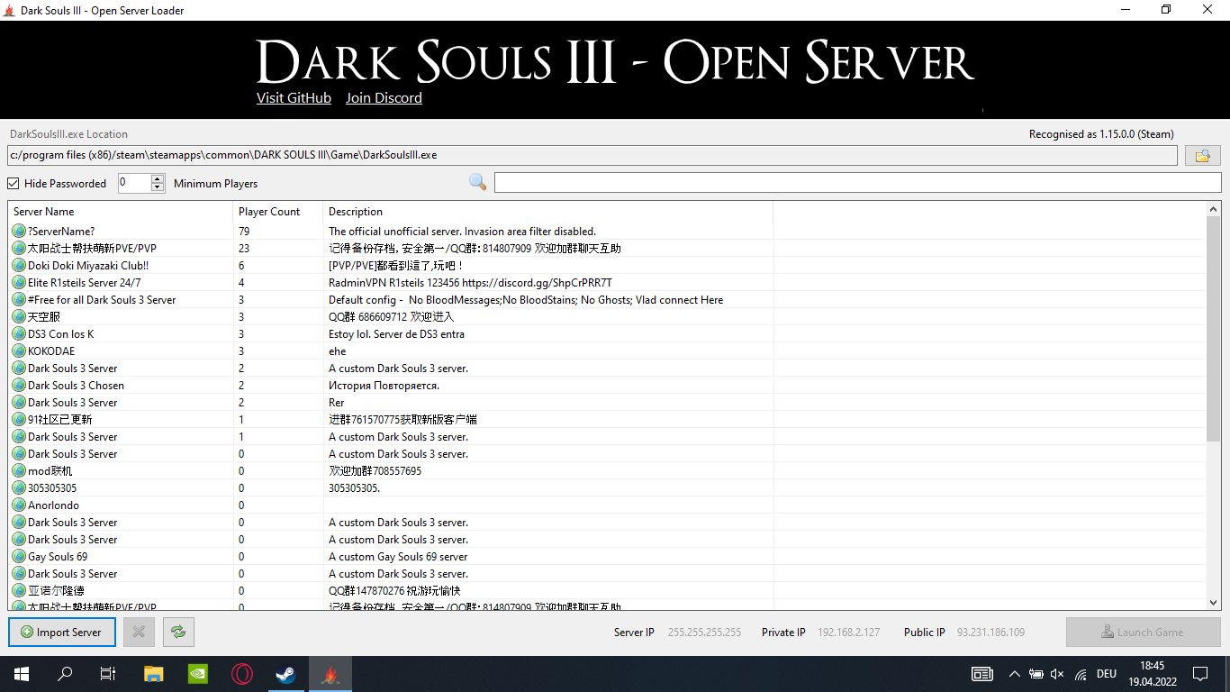Open File Explorer from the taskbar
Screen dimensions: 1230x692
pos(154,674)
